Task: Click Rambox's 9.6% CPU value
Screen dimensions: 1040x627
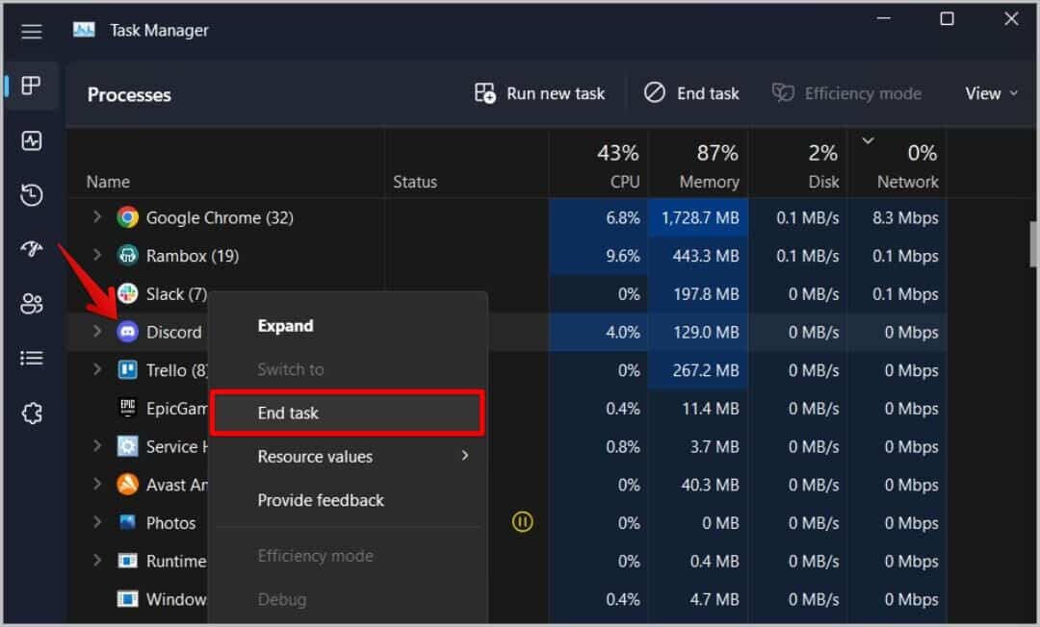Action: (x=623, y=256)
